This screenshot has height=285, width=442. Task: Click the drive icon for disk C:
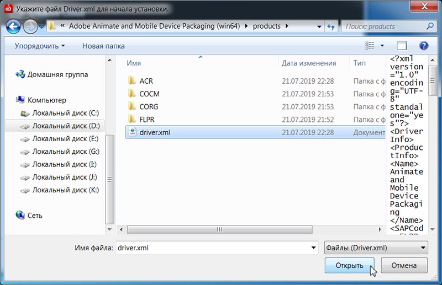[x=25, y=114]
